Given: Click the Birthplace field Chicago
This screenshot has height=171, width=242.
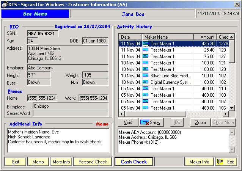Looking at the screenshot, I should pyautogui.click(x=71, y=106).
